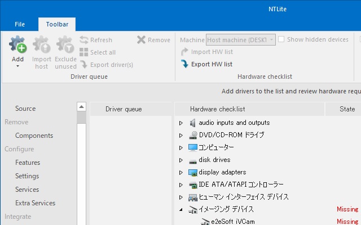
Task: Click the Refresh label
Action: click(x=101, y=40)
